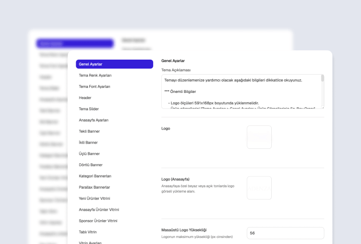
Task: Select the Genel Ayarlar menu item
Action: (114, 64)
